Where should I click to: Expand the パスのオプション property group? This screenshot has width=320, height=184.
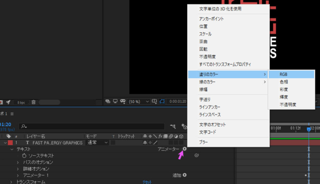point(18,162)
